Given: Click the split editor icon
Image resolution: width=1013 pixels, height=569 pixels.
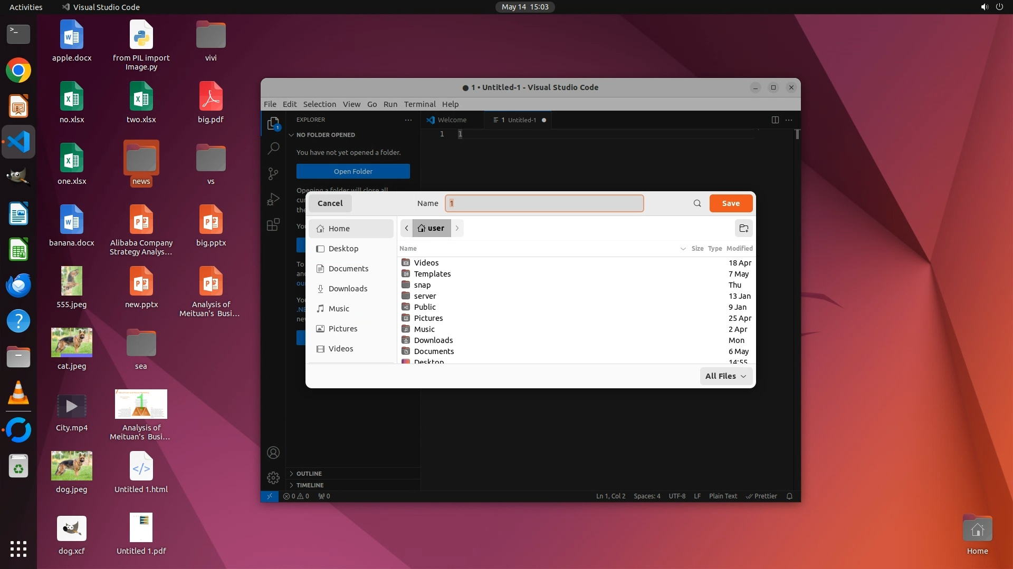Looking at the screenshot, I should point(775,120).
